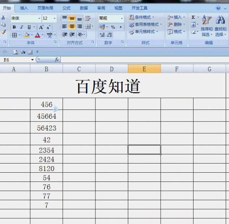Switch to 插入 ribbon tab
229x224 pixels.
tap(24, 8)
